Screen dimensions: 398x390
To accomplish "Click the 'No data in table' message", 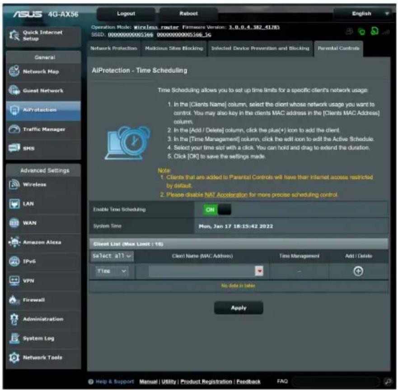I will coord(238,286).
